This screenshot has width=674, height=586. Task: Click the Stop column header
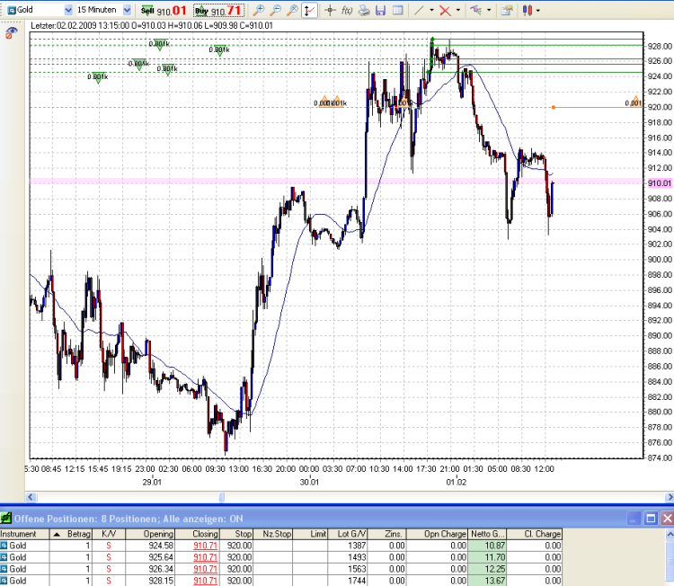click(236, 534)
